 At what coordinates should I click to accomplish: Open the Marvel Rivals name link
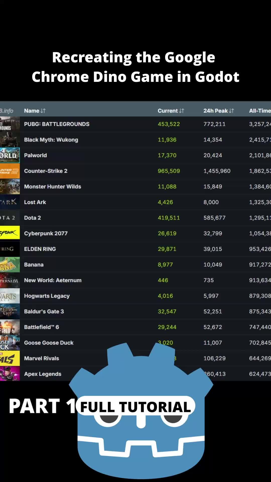[41, 358]
